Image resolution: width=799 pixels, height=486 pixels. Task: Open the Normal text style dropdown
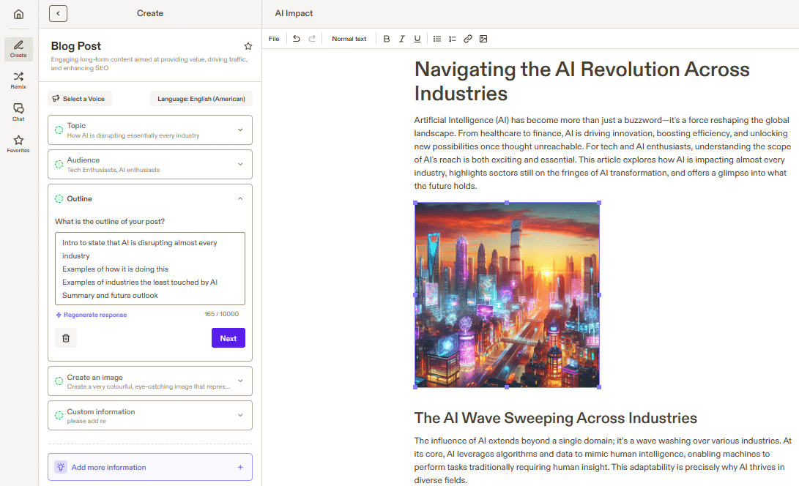349,39
